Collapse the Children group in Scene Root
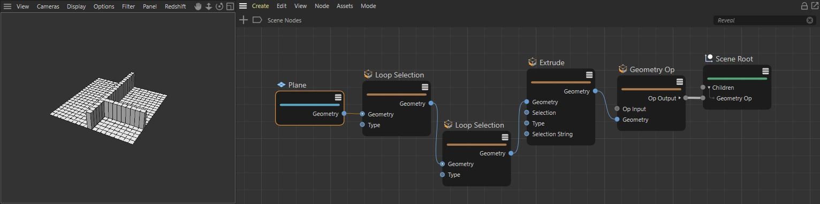The image size is (820, 204). pyautogui.click(x=709, y=88)
